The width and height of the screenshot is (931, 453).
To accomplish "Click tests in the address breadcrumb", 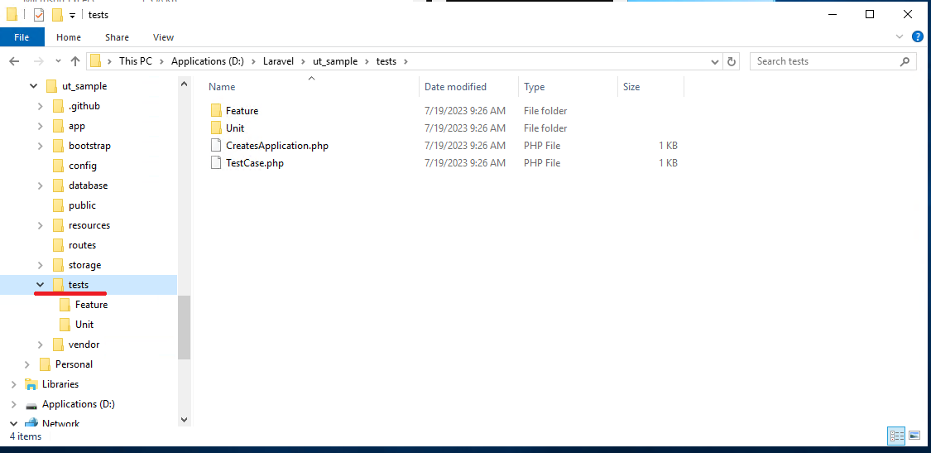I will (386, 61).
